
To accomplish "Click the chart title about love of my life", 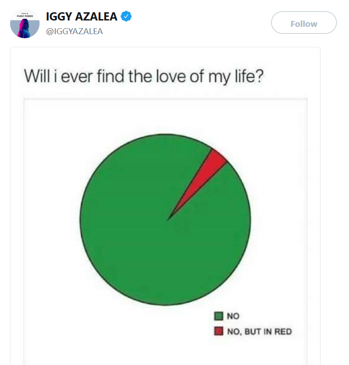I will pos(143,75).
